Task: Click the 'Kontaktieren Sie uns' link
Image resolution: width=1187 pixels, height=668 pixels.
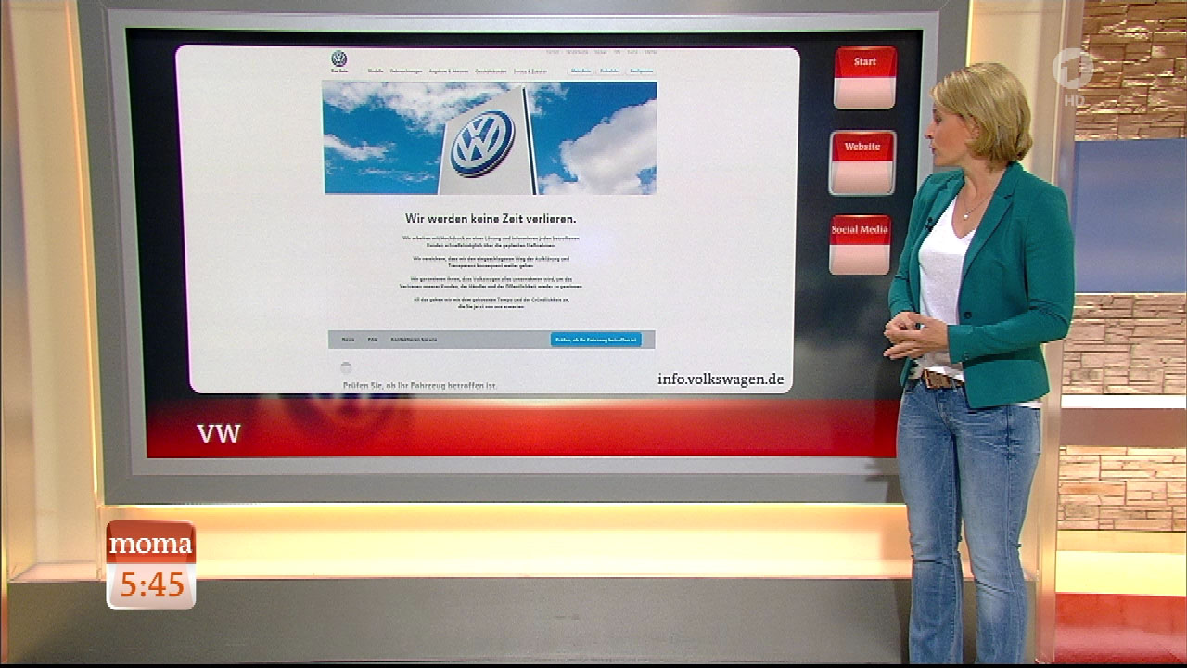Action: [414, 340]
